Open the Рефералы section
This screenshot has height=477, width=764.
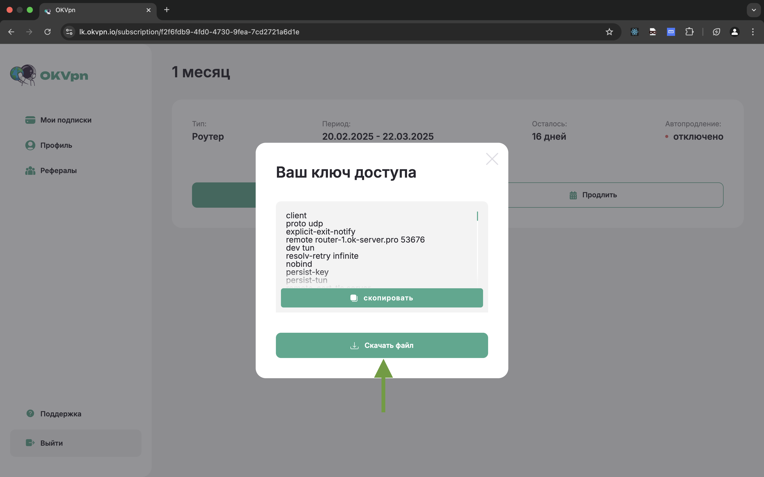[x=58, y=171]
